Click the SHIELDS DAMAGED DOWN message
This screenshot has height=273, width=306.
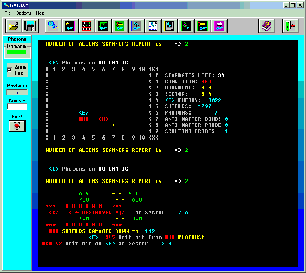(x=101, y=231)
